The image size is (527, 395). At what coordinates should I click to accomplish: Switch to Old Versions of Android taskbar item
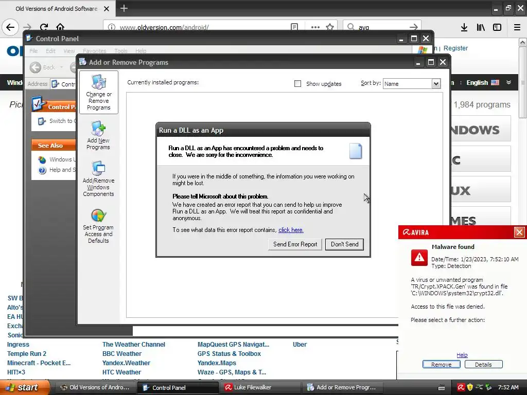pos(95,387)
